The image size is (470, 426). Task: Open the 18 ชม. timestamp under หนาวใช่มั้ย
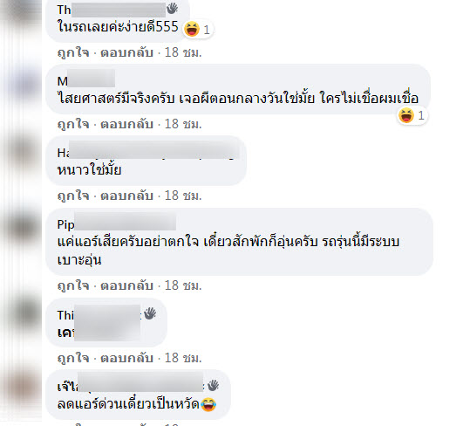[183, 196]
